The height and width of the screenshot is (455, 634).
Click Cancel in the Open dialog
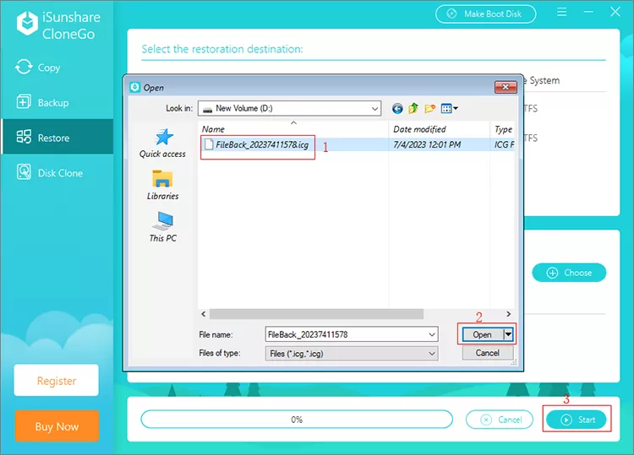[x=488, y=353]
